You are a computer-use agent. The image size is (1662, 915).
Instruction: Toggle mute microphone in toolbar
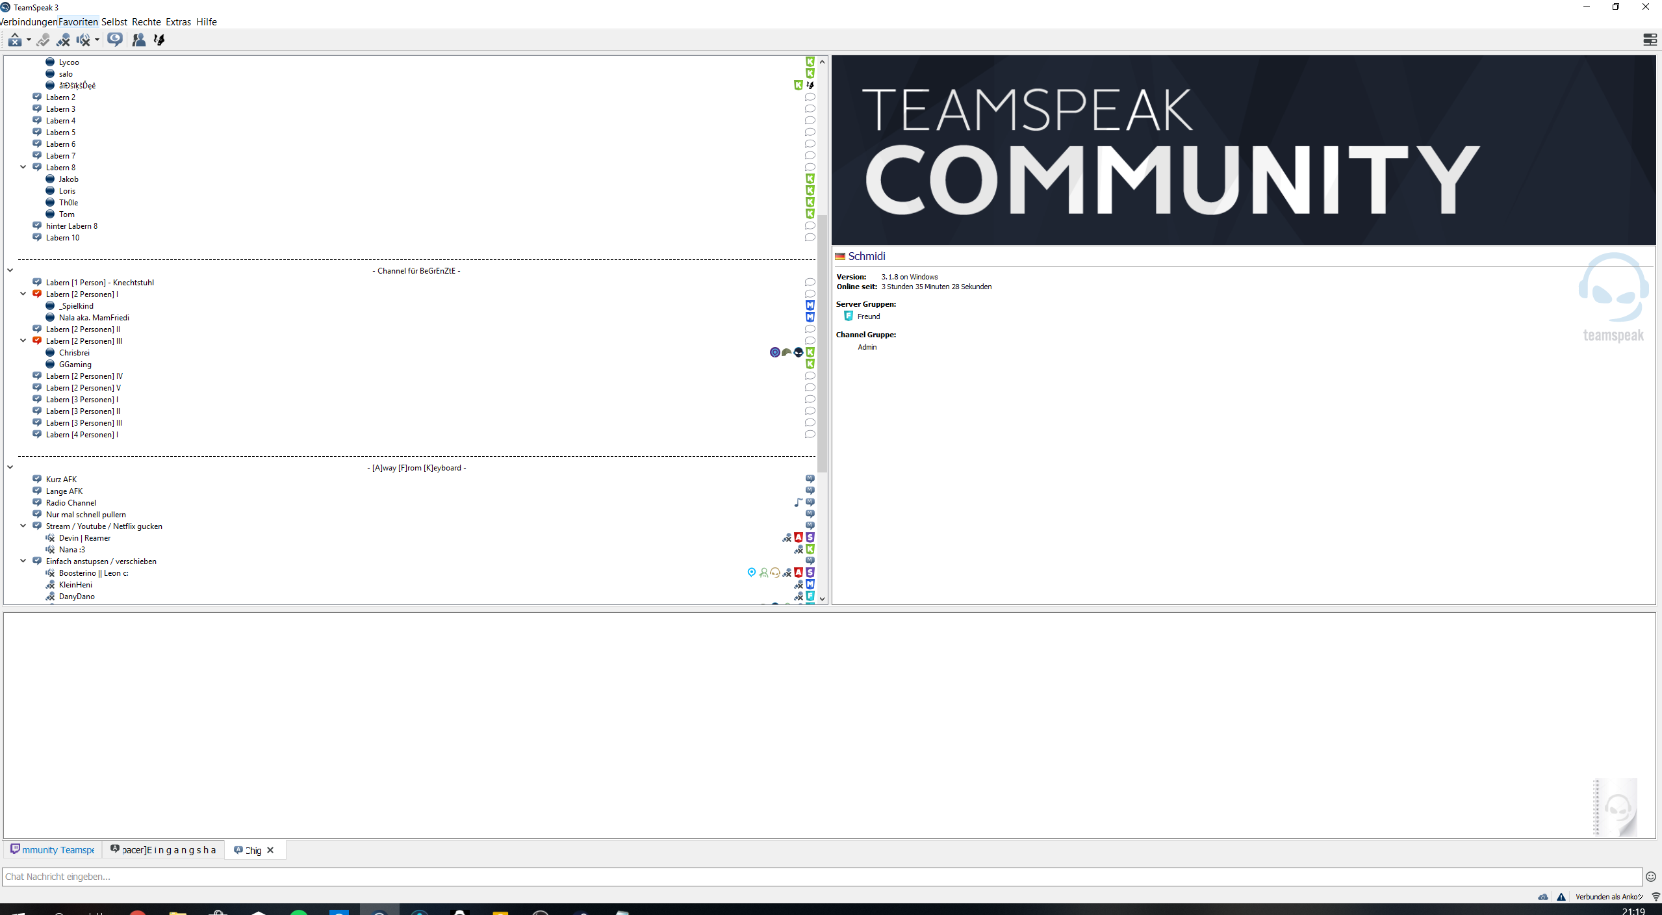tap(63, 40)
